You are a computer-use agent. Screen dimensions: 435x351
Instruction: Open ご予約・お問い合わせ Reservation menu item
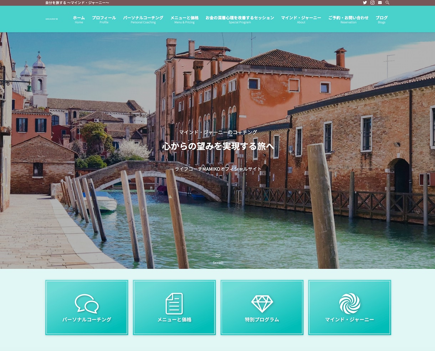pos(348,20)
